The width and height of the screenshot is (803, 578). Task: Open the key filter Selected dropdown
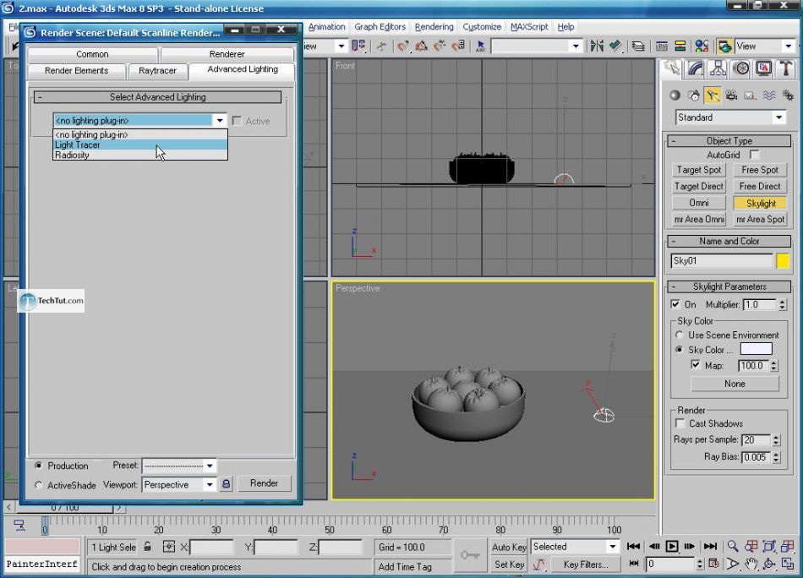[575, 546]
